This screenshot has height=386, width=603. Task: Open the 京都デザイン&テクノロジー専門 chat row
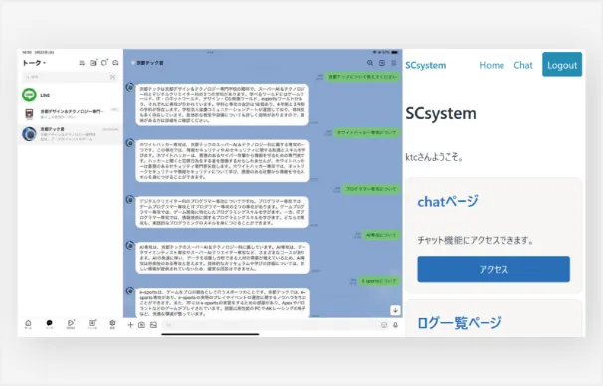[x=71, y=113]
